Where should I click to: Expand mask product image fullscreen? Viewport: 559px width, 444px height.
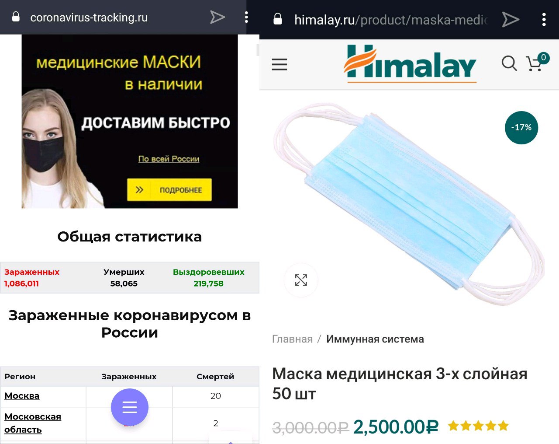point(301,280)
